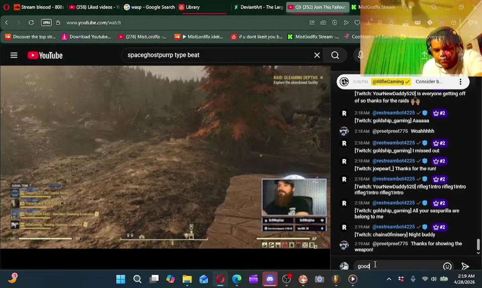Take a snapshot with the camera toolbar icon
Image resolution: width=482 pixels, height=288 pixels.
tap(323, 23)
